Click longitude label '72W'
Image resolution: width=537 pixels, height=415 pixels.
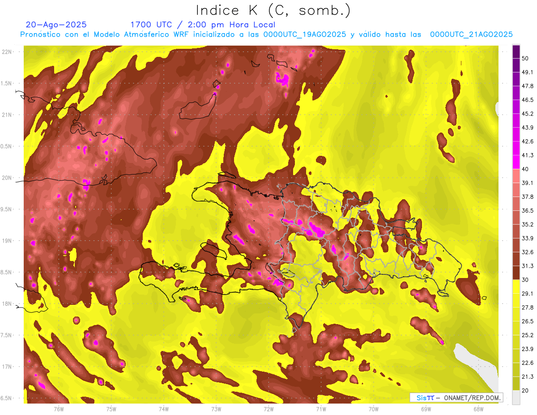pyautogui.click(x=268, y=409)
